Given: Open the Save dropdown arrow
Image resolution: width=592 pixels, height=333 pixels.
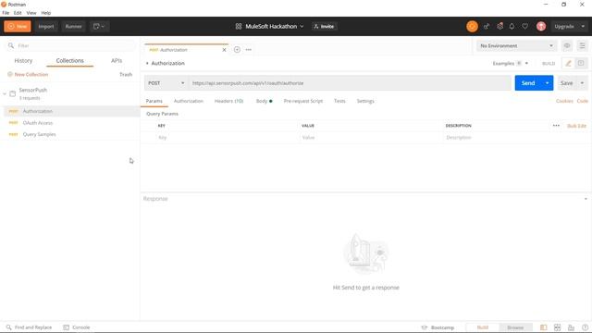Looking at the screenshot, I should [582, 83].
